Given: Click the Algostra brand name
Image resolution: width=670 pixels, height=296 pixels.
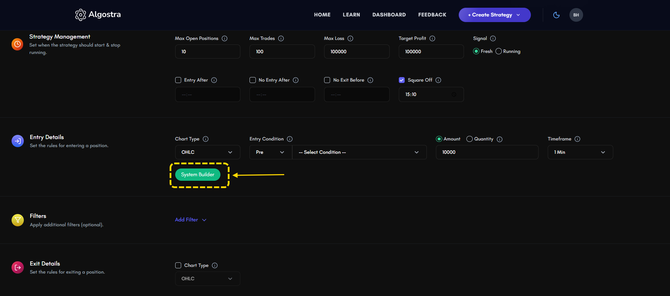Looking at the screenshot, I should pos(104,14).
